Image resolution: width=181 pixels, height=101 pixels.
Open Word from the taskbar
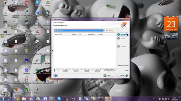[x=45, y=99]
